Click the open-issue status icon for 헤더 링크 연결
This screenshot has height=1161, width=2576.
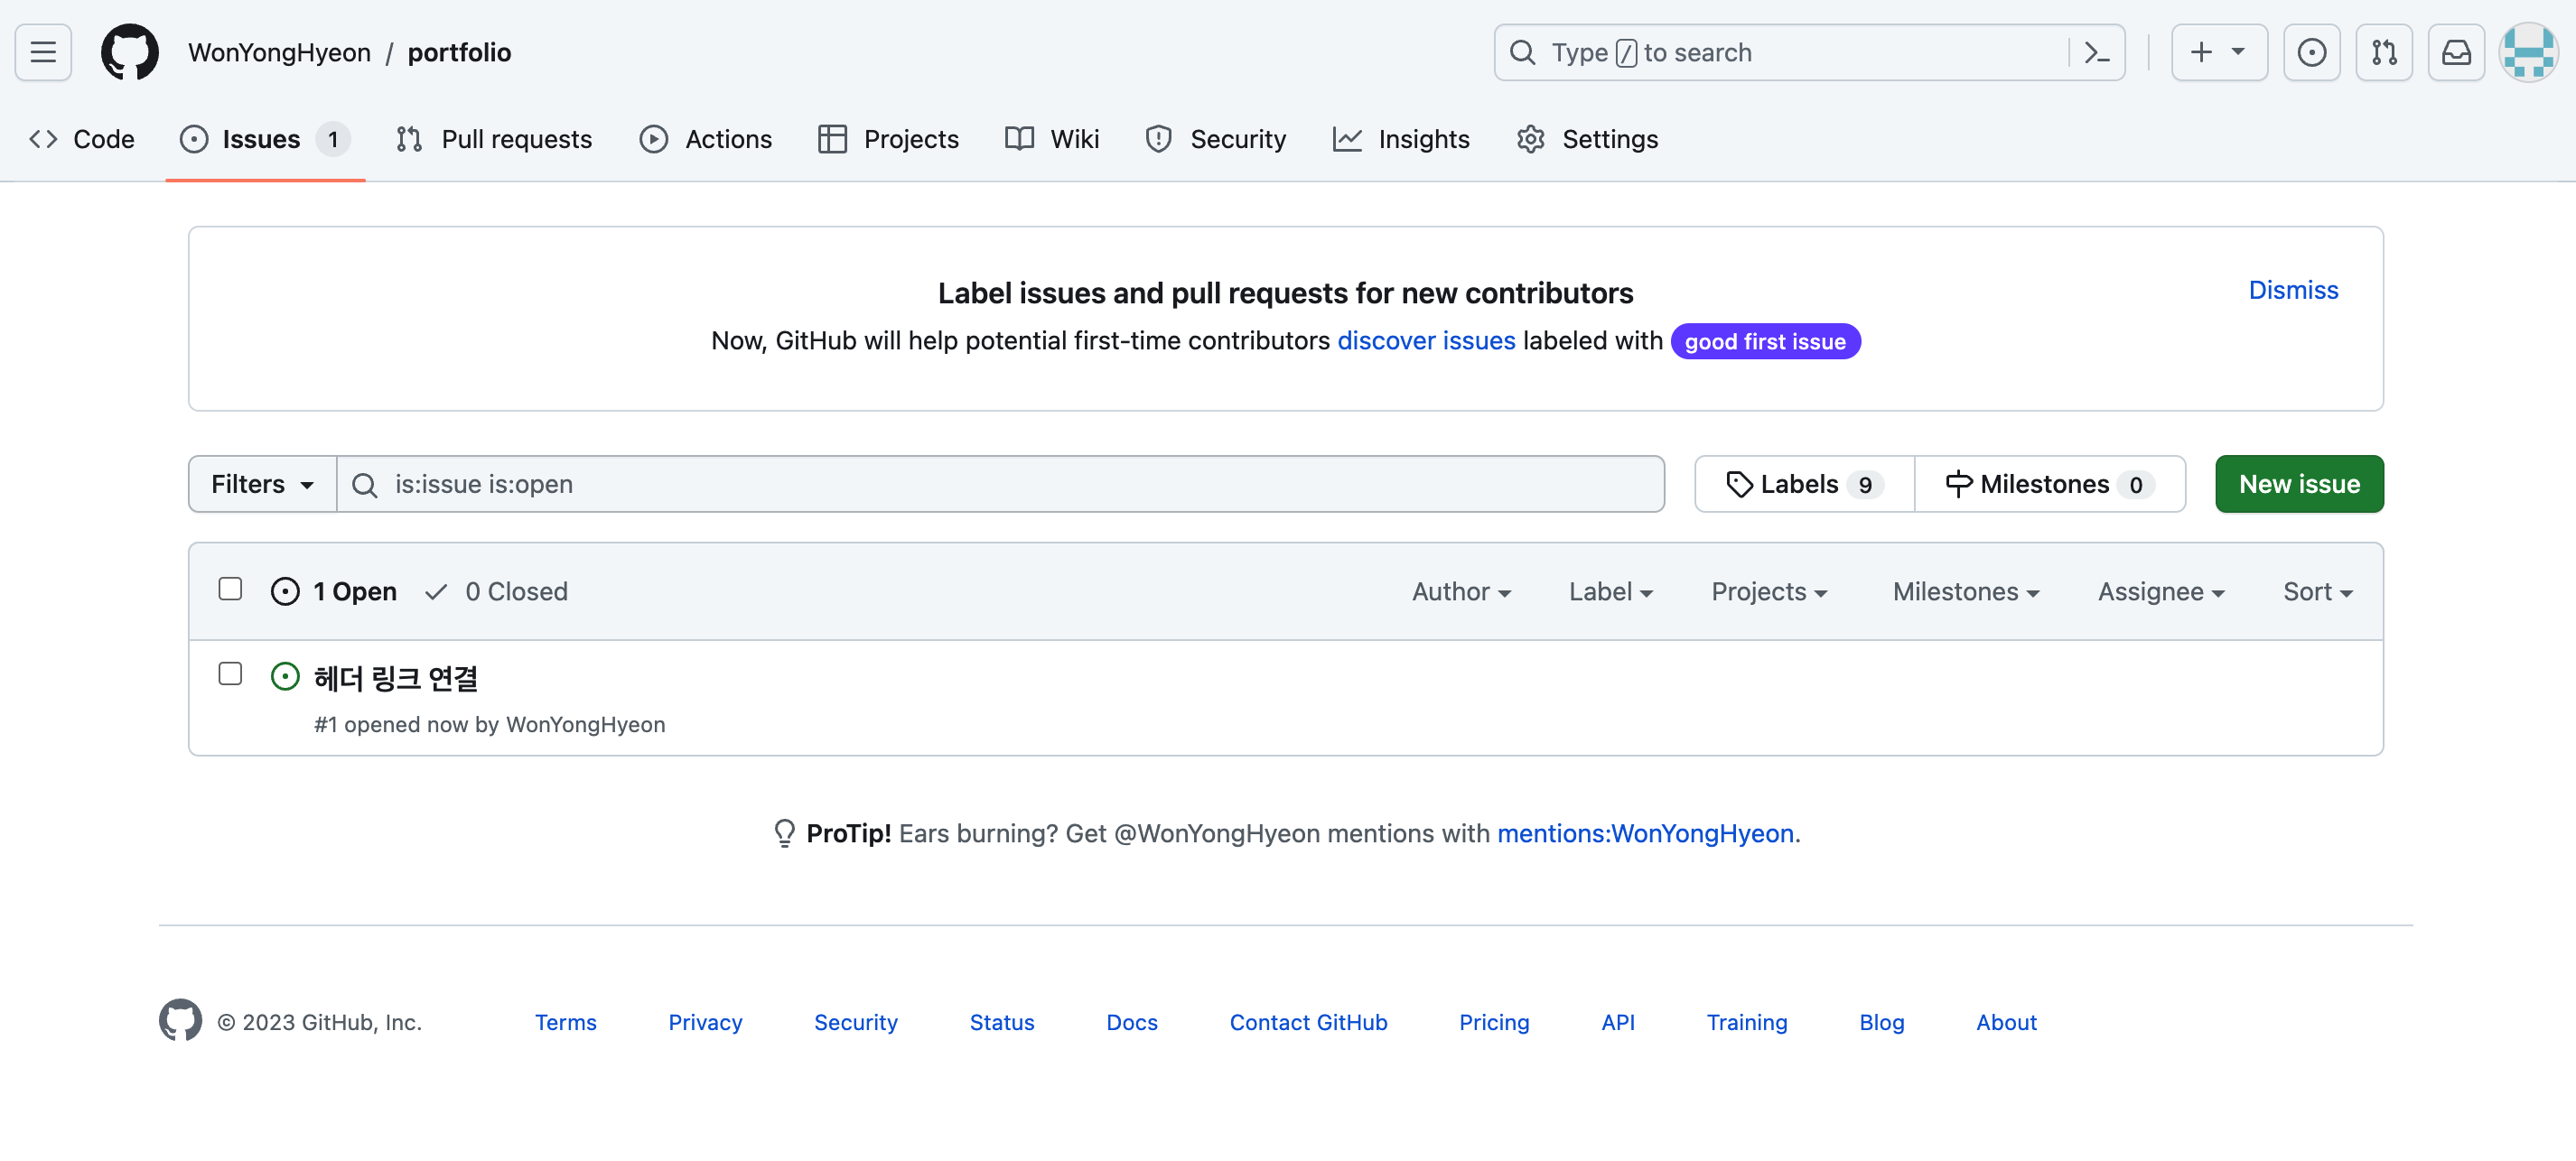285,676
